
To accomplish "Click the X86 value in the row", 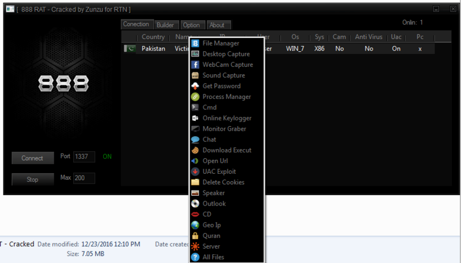I will [x=319, y=49].
